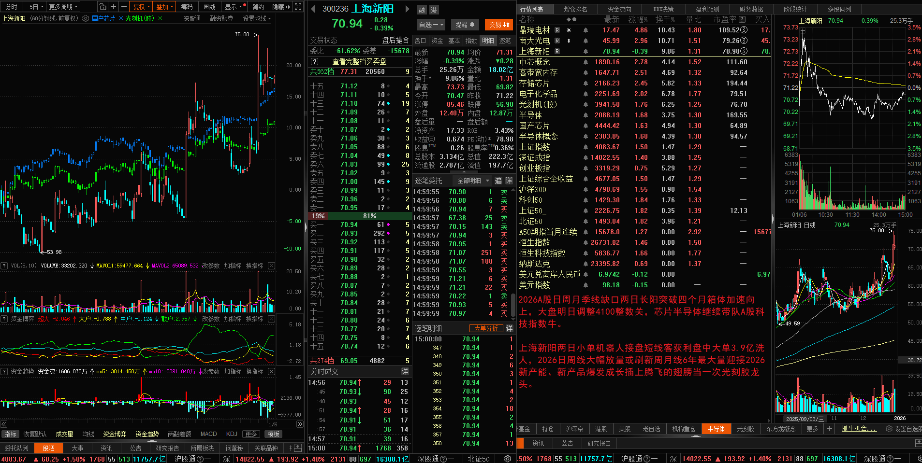Screen dimensions: 922x463
Task: Close the VOL indicator panel
Action: (x=272, y=266)
